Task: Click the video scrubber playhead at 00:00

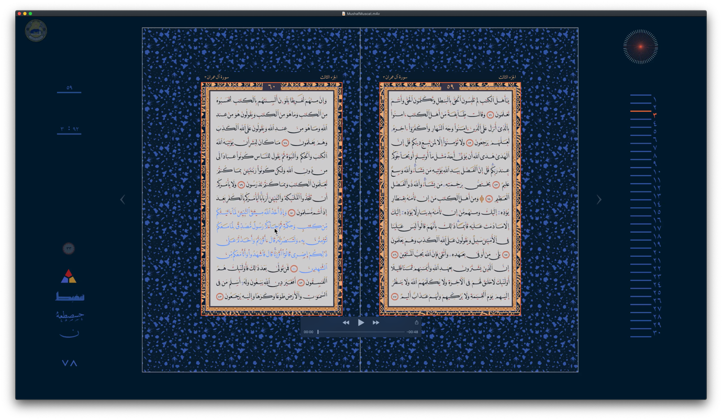Action: 318,332
